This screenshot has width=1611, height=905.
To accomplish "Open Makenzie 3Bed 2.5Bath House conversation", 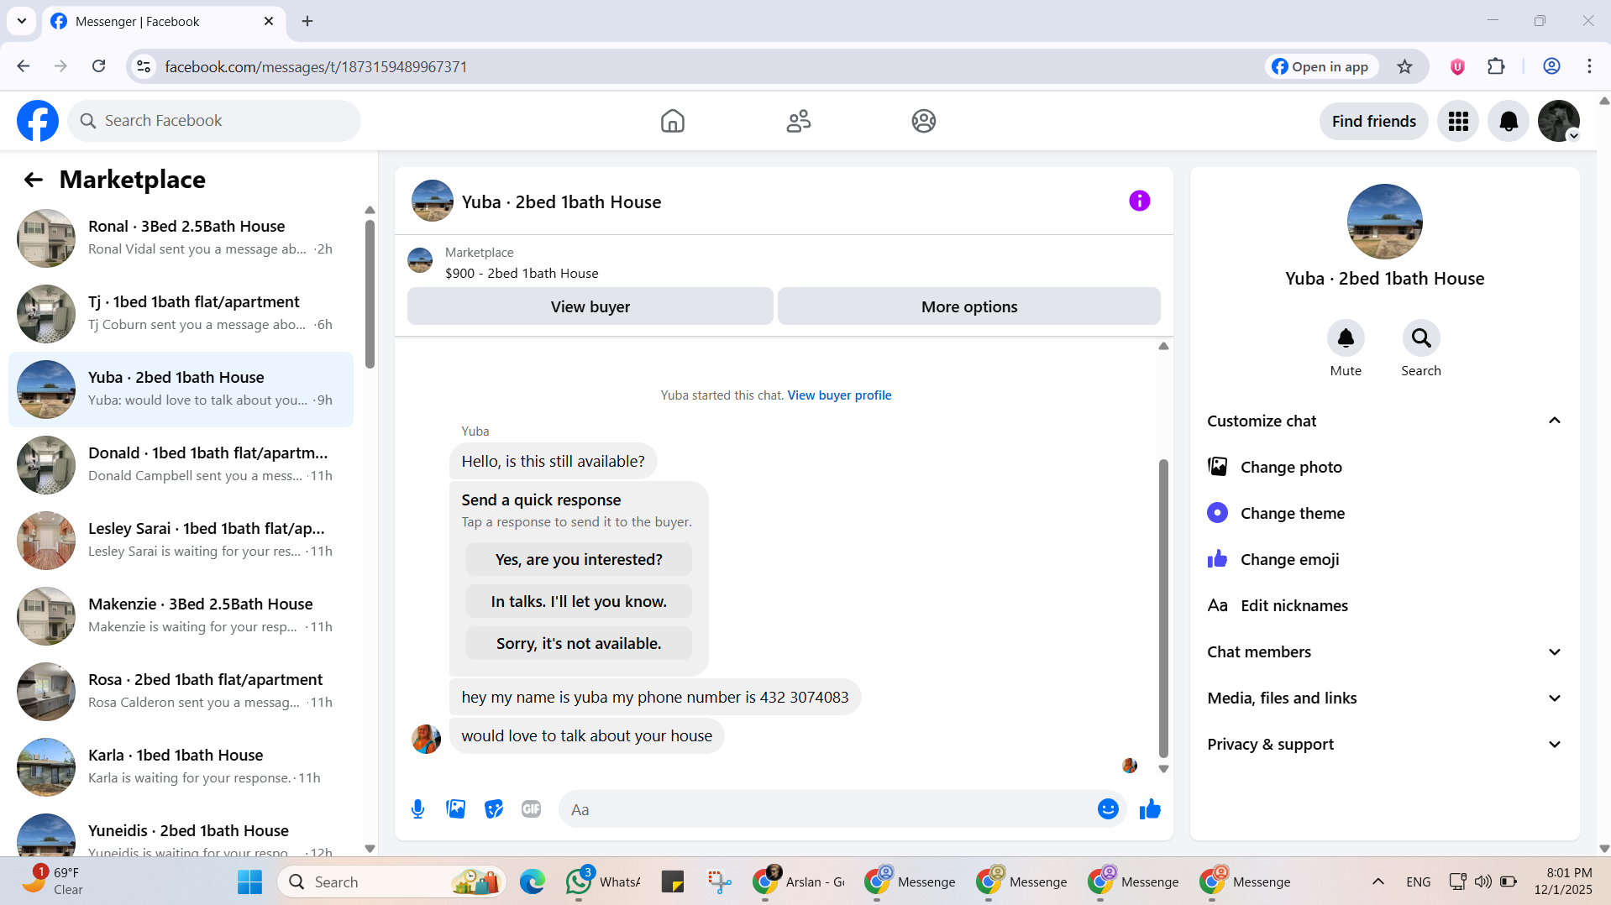I will click(181, 616).
